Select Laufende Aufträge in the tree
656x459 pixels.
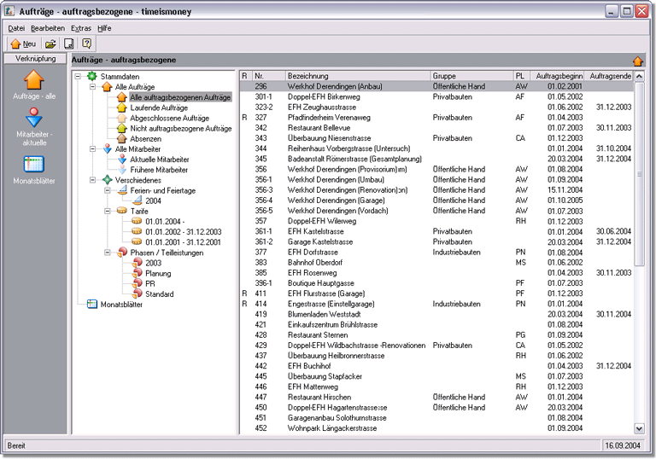159,107
